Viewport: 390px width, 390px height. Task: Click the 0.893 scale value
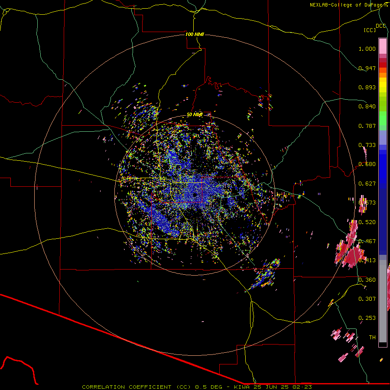click(x=367, y=87)
